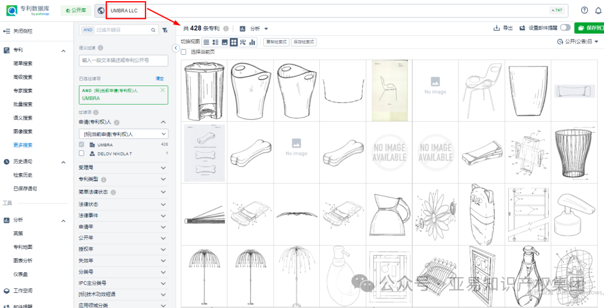This screenshot has height=308, width=604.
Task: Open the notifications bell icon
Action: pos(598,11)
